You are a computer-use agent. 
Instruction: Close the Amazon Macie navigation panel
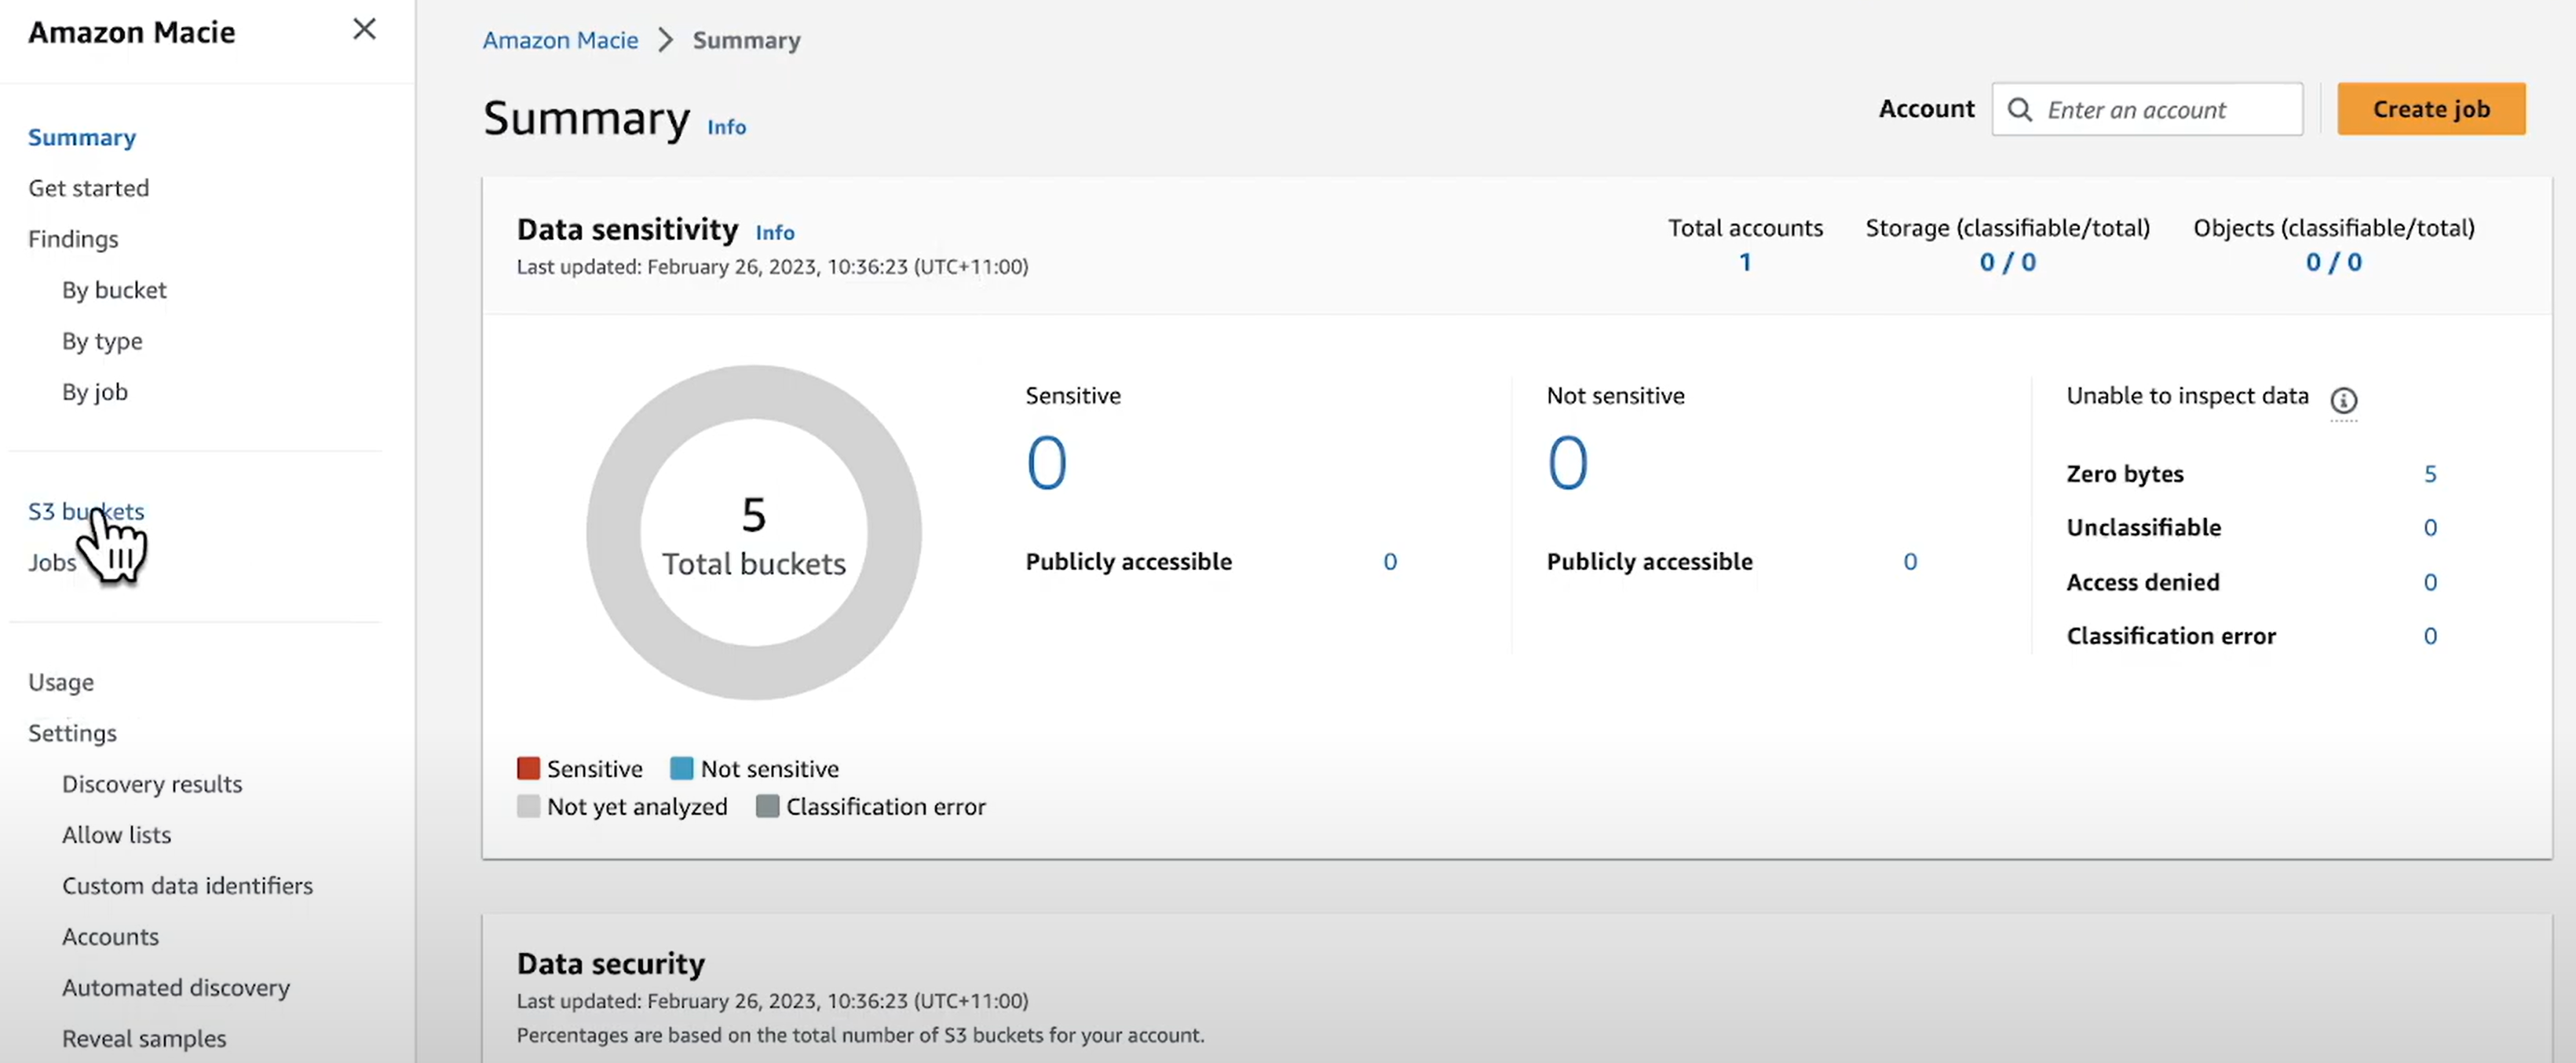click(364, 29)
